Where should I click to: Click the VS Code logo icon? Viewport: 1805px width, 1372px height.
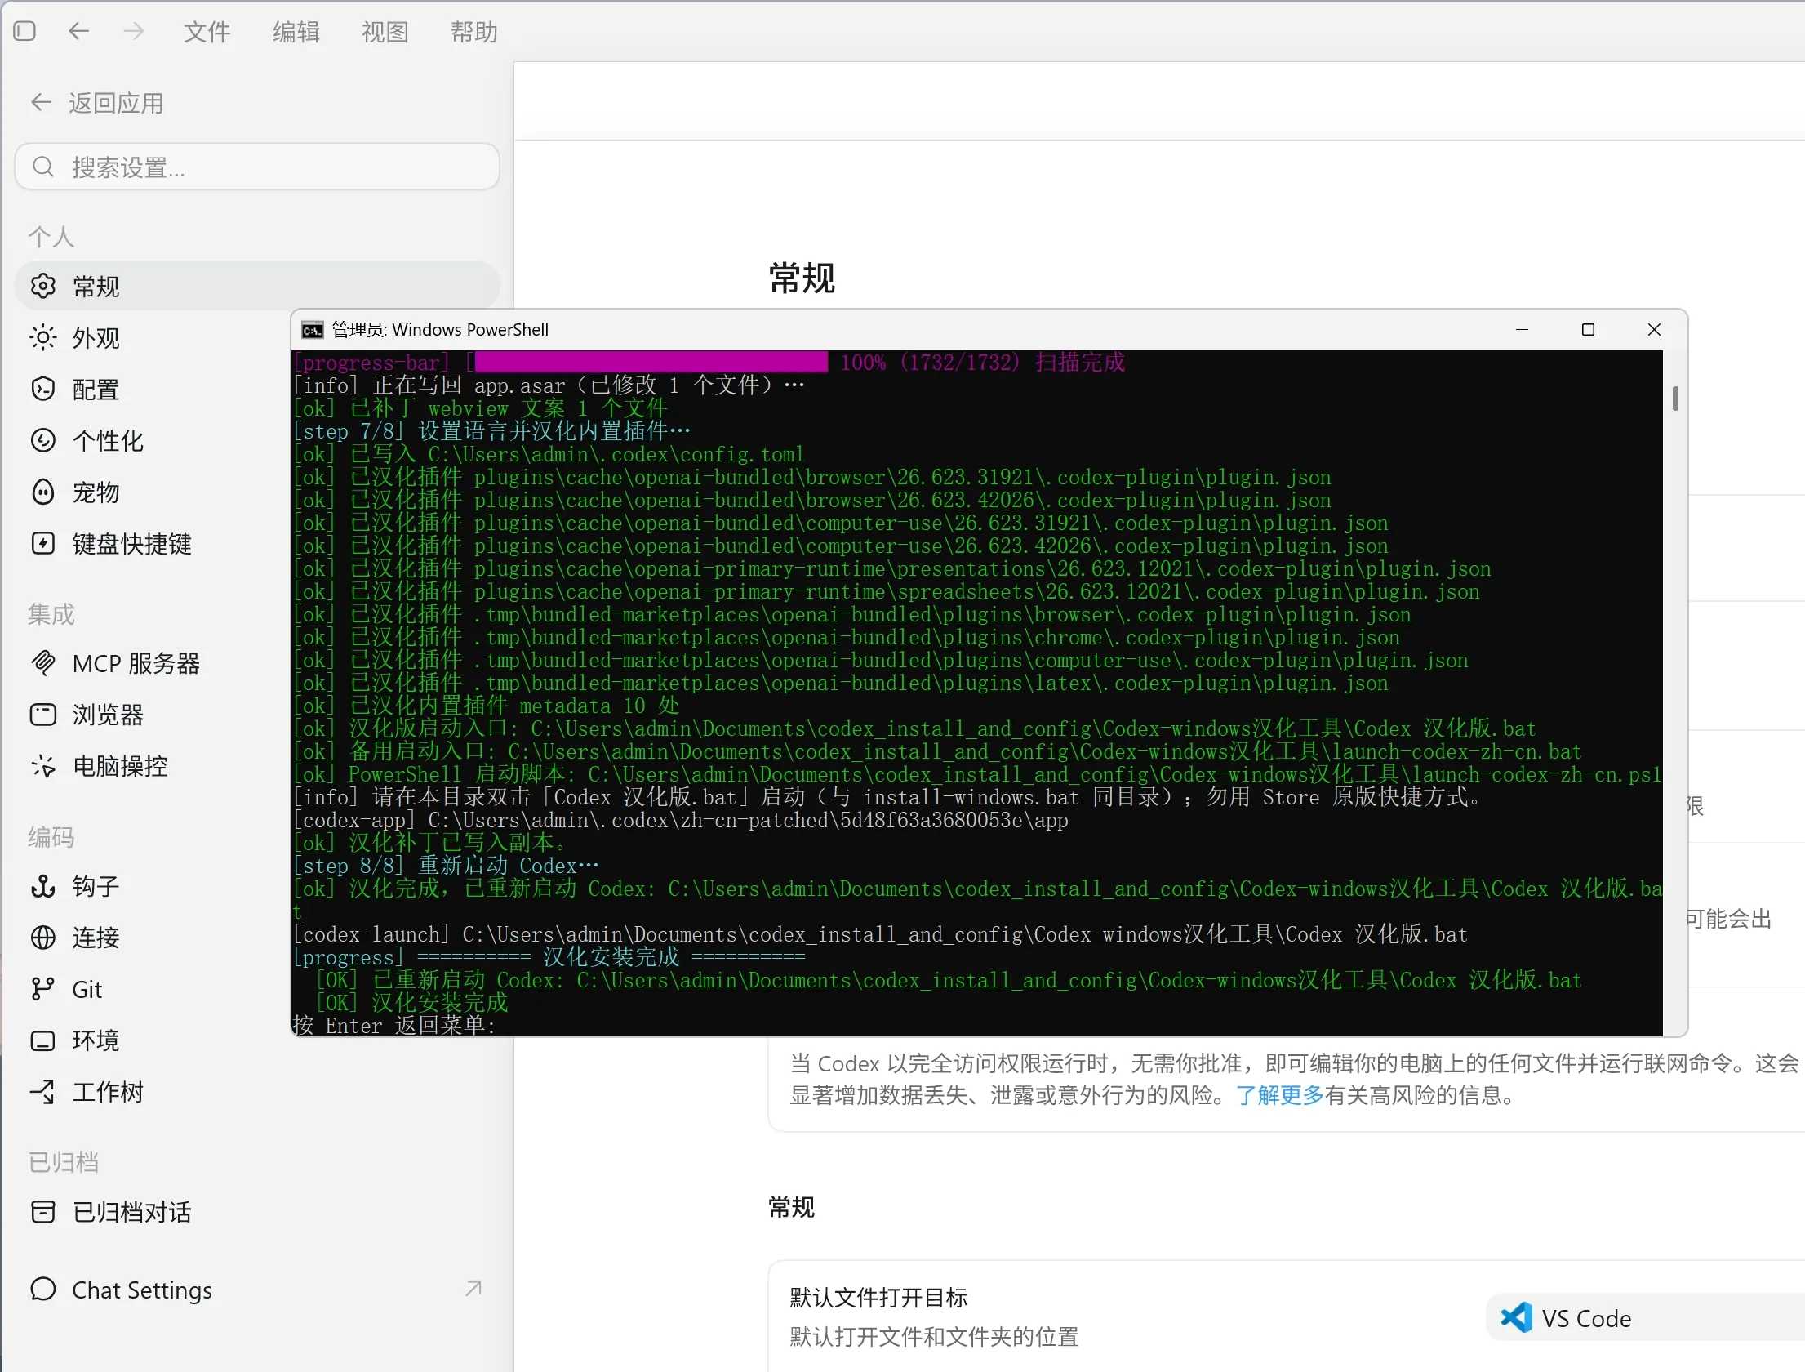pos(1516,1317)
